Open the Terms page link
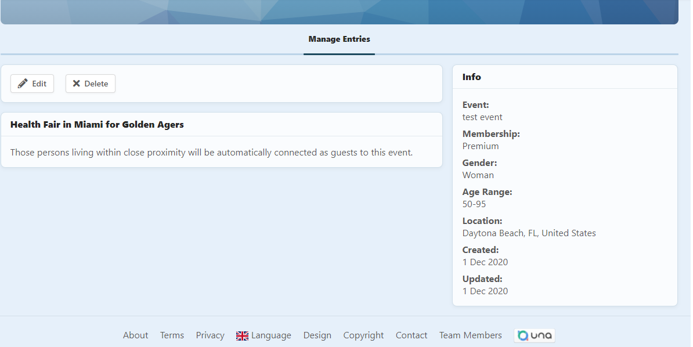Screen dimensions: 693x347 click(172, 335)
